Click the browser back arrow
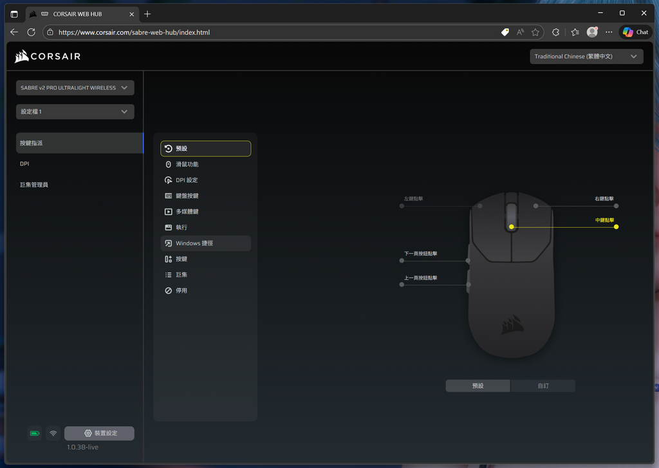 pyautogui.click(x=14, y=32)
